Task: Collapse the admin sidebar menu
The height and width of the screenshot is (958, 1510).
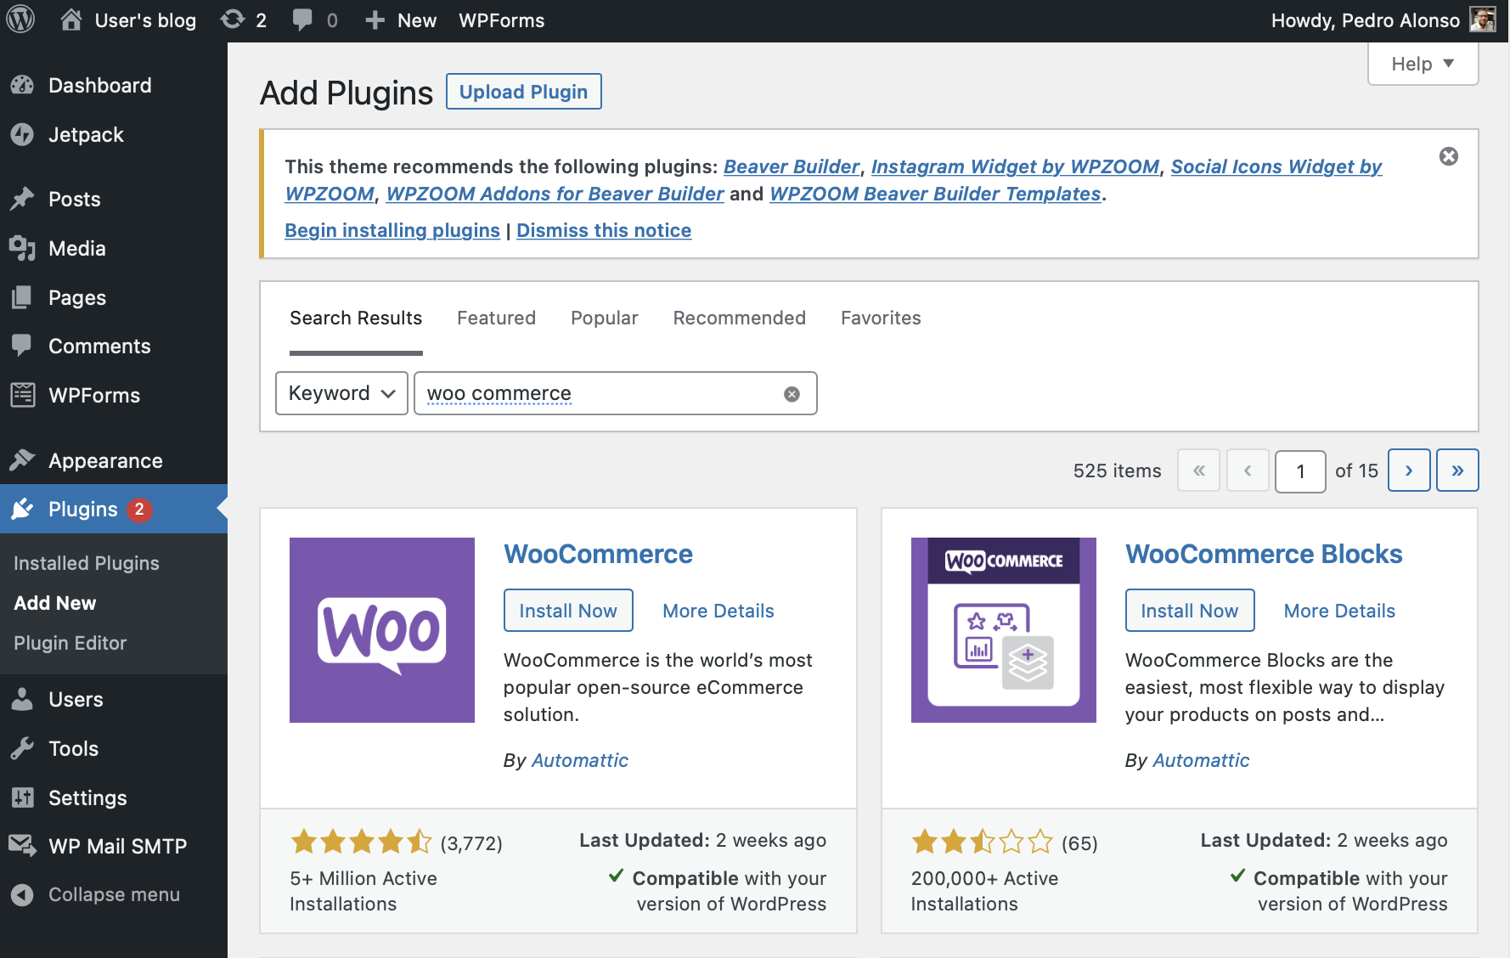Action: tap(23, 894)
